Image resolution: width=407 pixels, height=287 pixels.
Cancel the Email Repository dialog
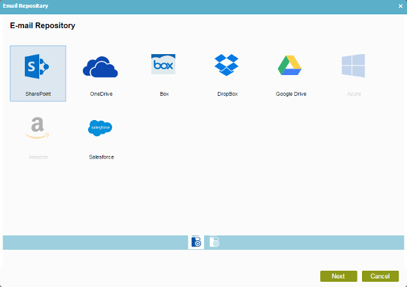click(380, 276)
